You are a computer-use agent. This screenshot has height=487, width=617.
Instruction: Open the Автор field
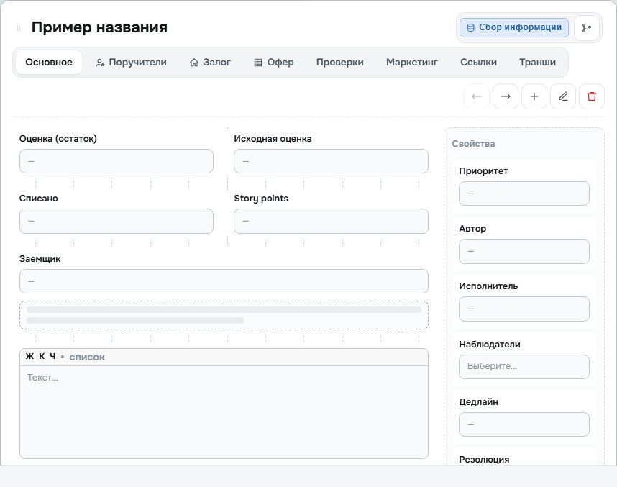[x=524, y=251]
